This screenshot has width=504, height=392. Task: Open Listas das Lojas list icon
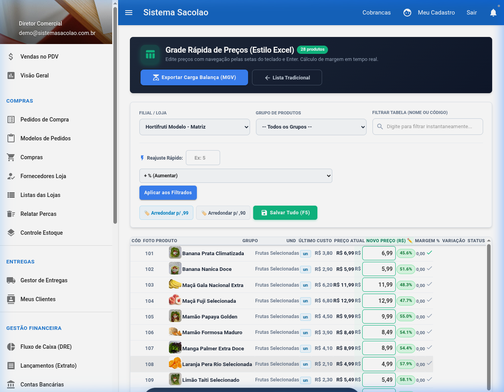pyautogui.click(x=11, y=195)
